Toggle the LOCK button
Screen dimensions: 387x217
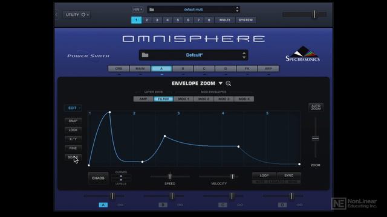click(73, 130)
